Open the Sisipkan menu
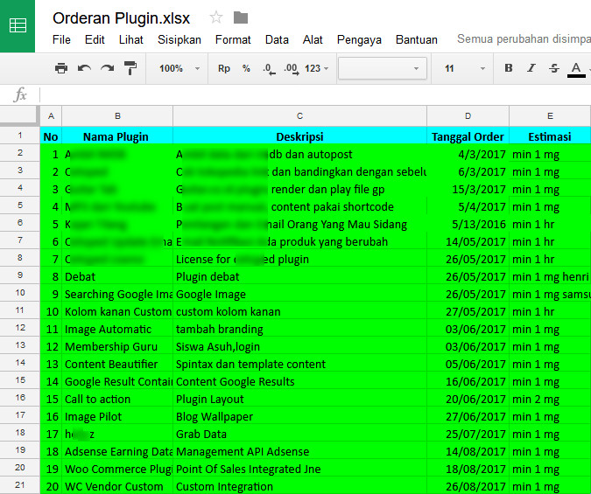 179,39
